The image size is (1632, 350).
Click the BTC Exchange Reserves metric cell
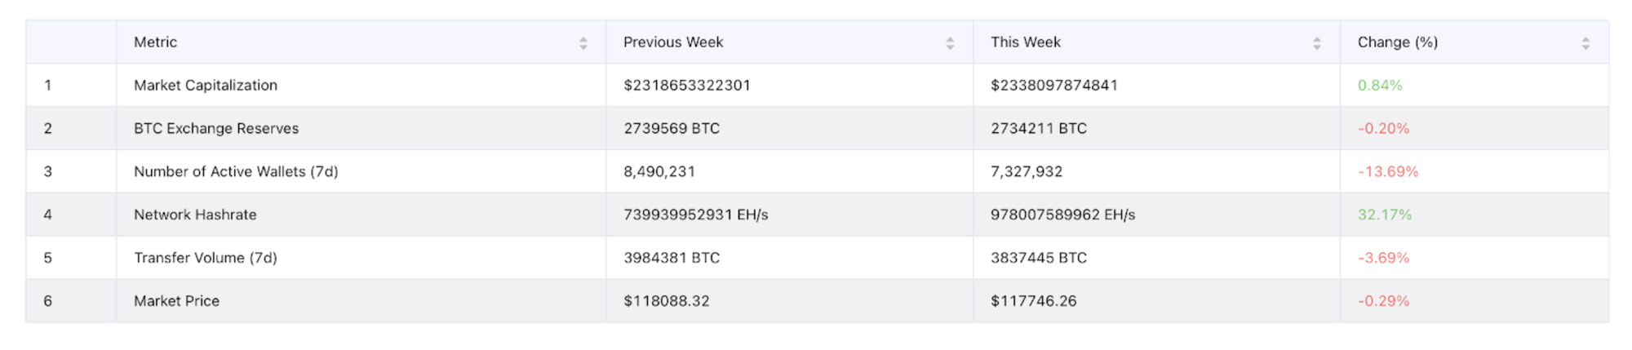[x=216, y=129]
